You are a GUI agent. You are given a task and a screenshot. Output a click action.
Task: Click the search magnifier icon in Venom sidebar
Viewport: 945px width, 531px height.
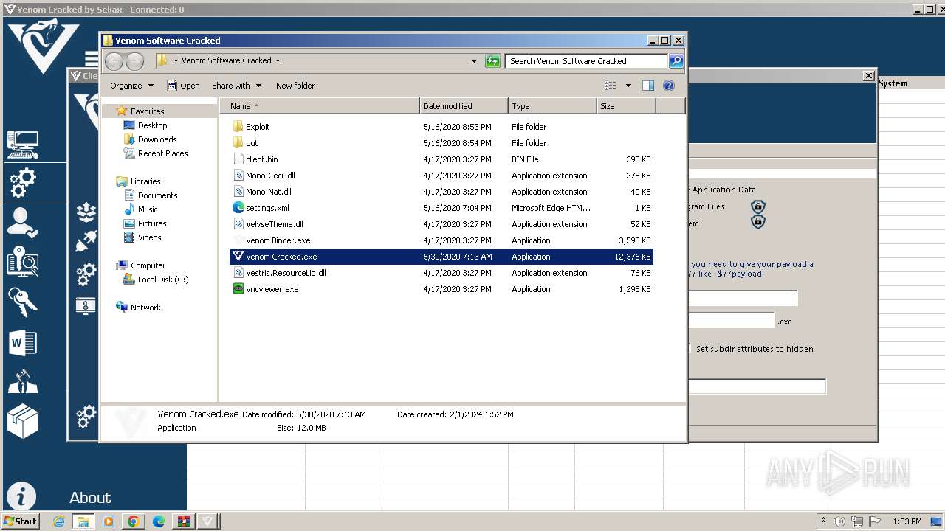pyautogui.click(x=23, y=262)
